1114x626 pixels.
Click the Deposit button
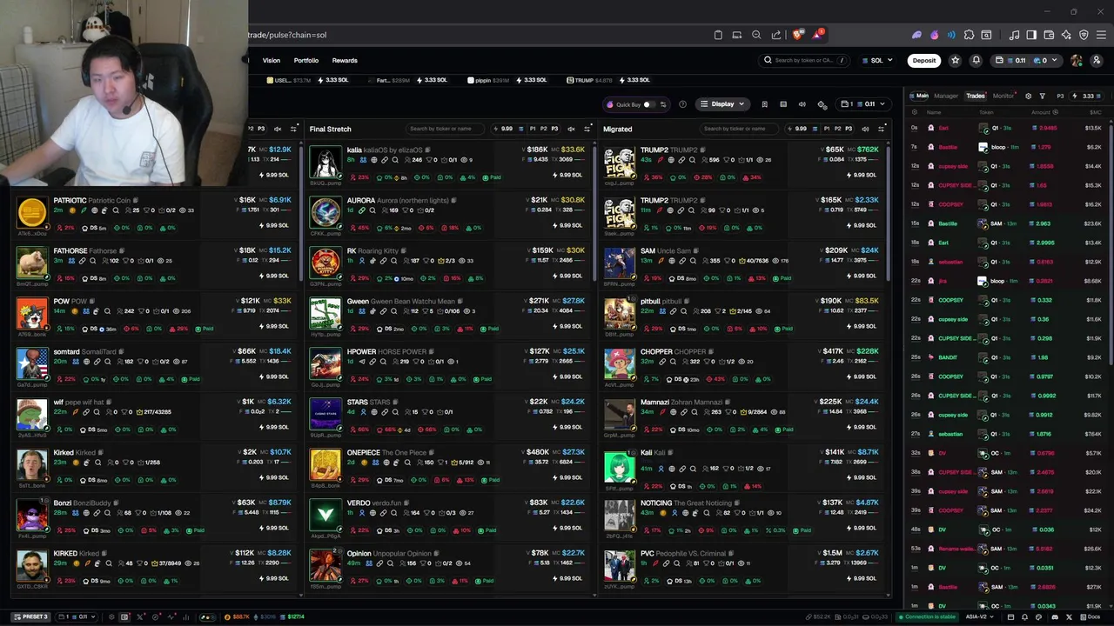pyautogui.click(x=924, y=61)
